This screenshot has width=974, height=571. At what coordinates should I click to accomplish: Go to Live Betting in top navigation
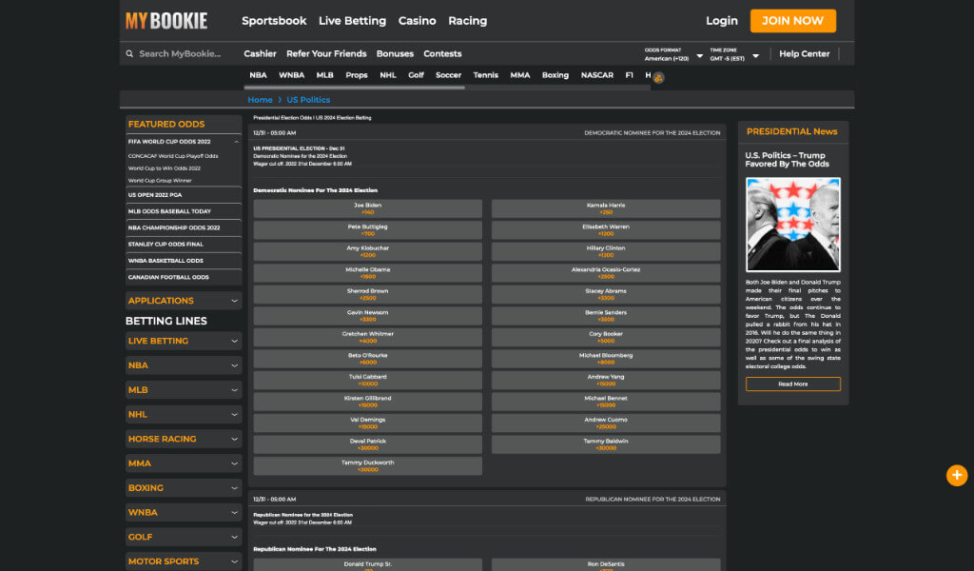tap(352, 21)
